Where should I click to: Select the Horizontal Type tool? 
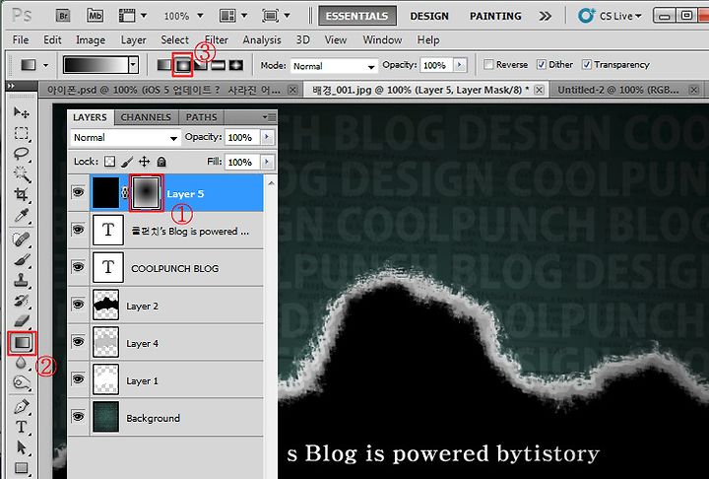point(22,427)
